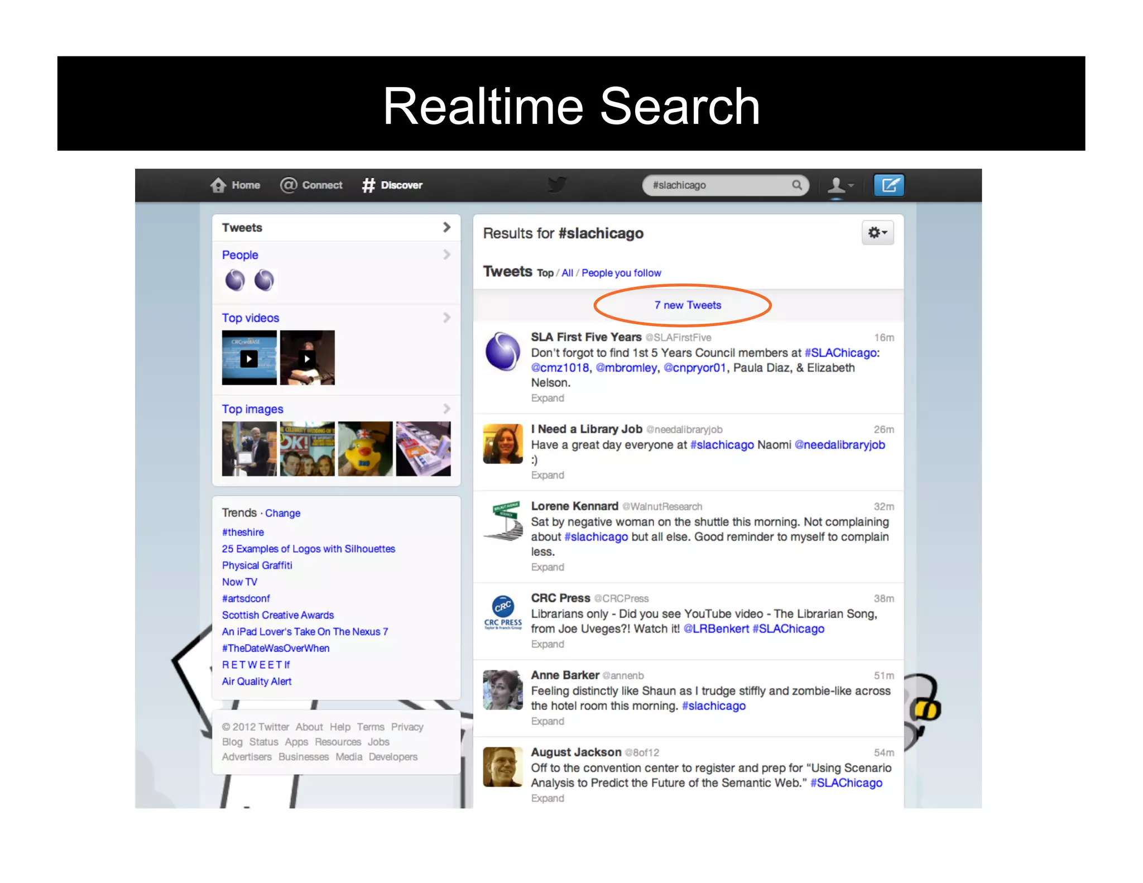This screenshot has height=883, width=1143.
Task: Click the Connect @ icon
Action: point(289,185)
